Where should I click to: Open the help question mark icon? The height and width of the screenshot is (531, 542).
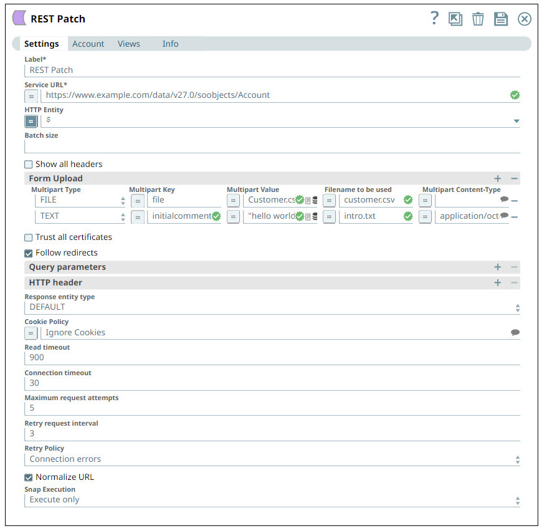click(434, 18)
